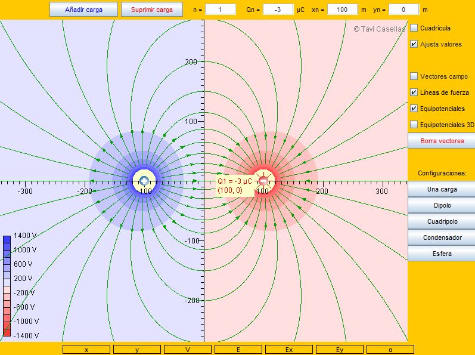Viewport: 475px width, 355px height.
Task: Enable the Cuadrícula checkbox
Action: tap(414, 28)
